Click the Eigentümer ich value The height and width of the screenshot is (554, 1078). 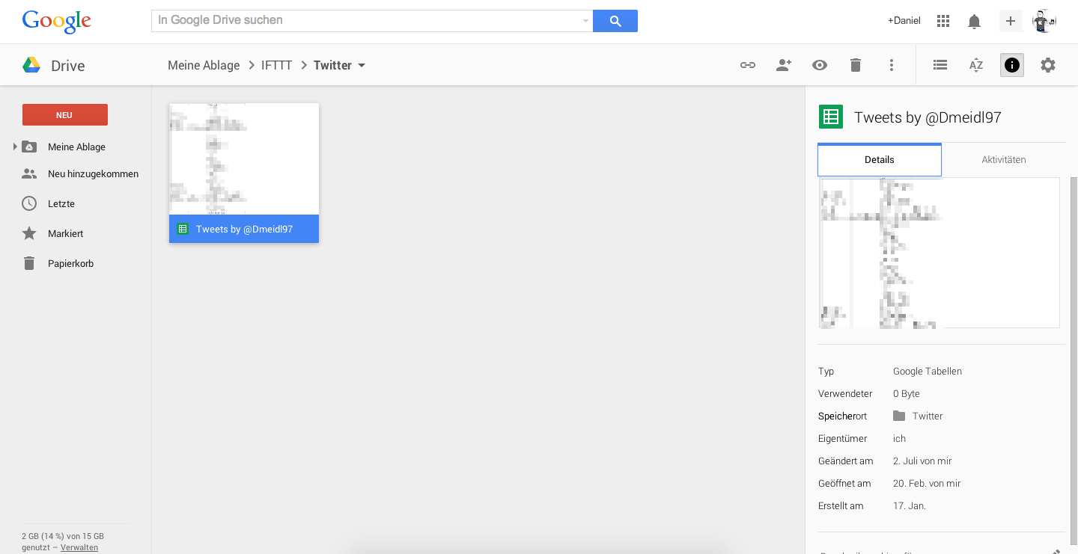coord(899,438)
